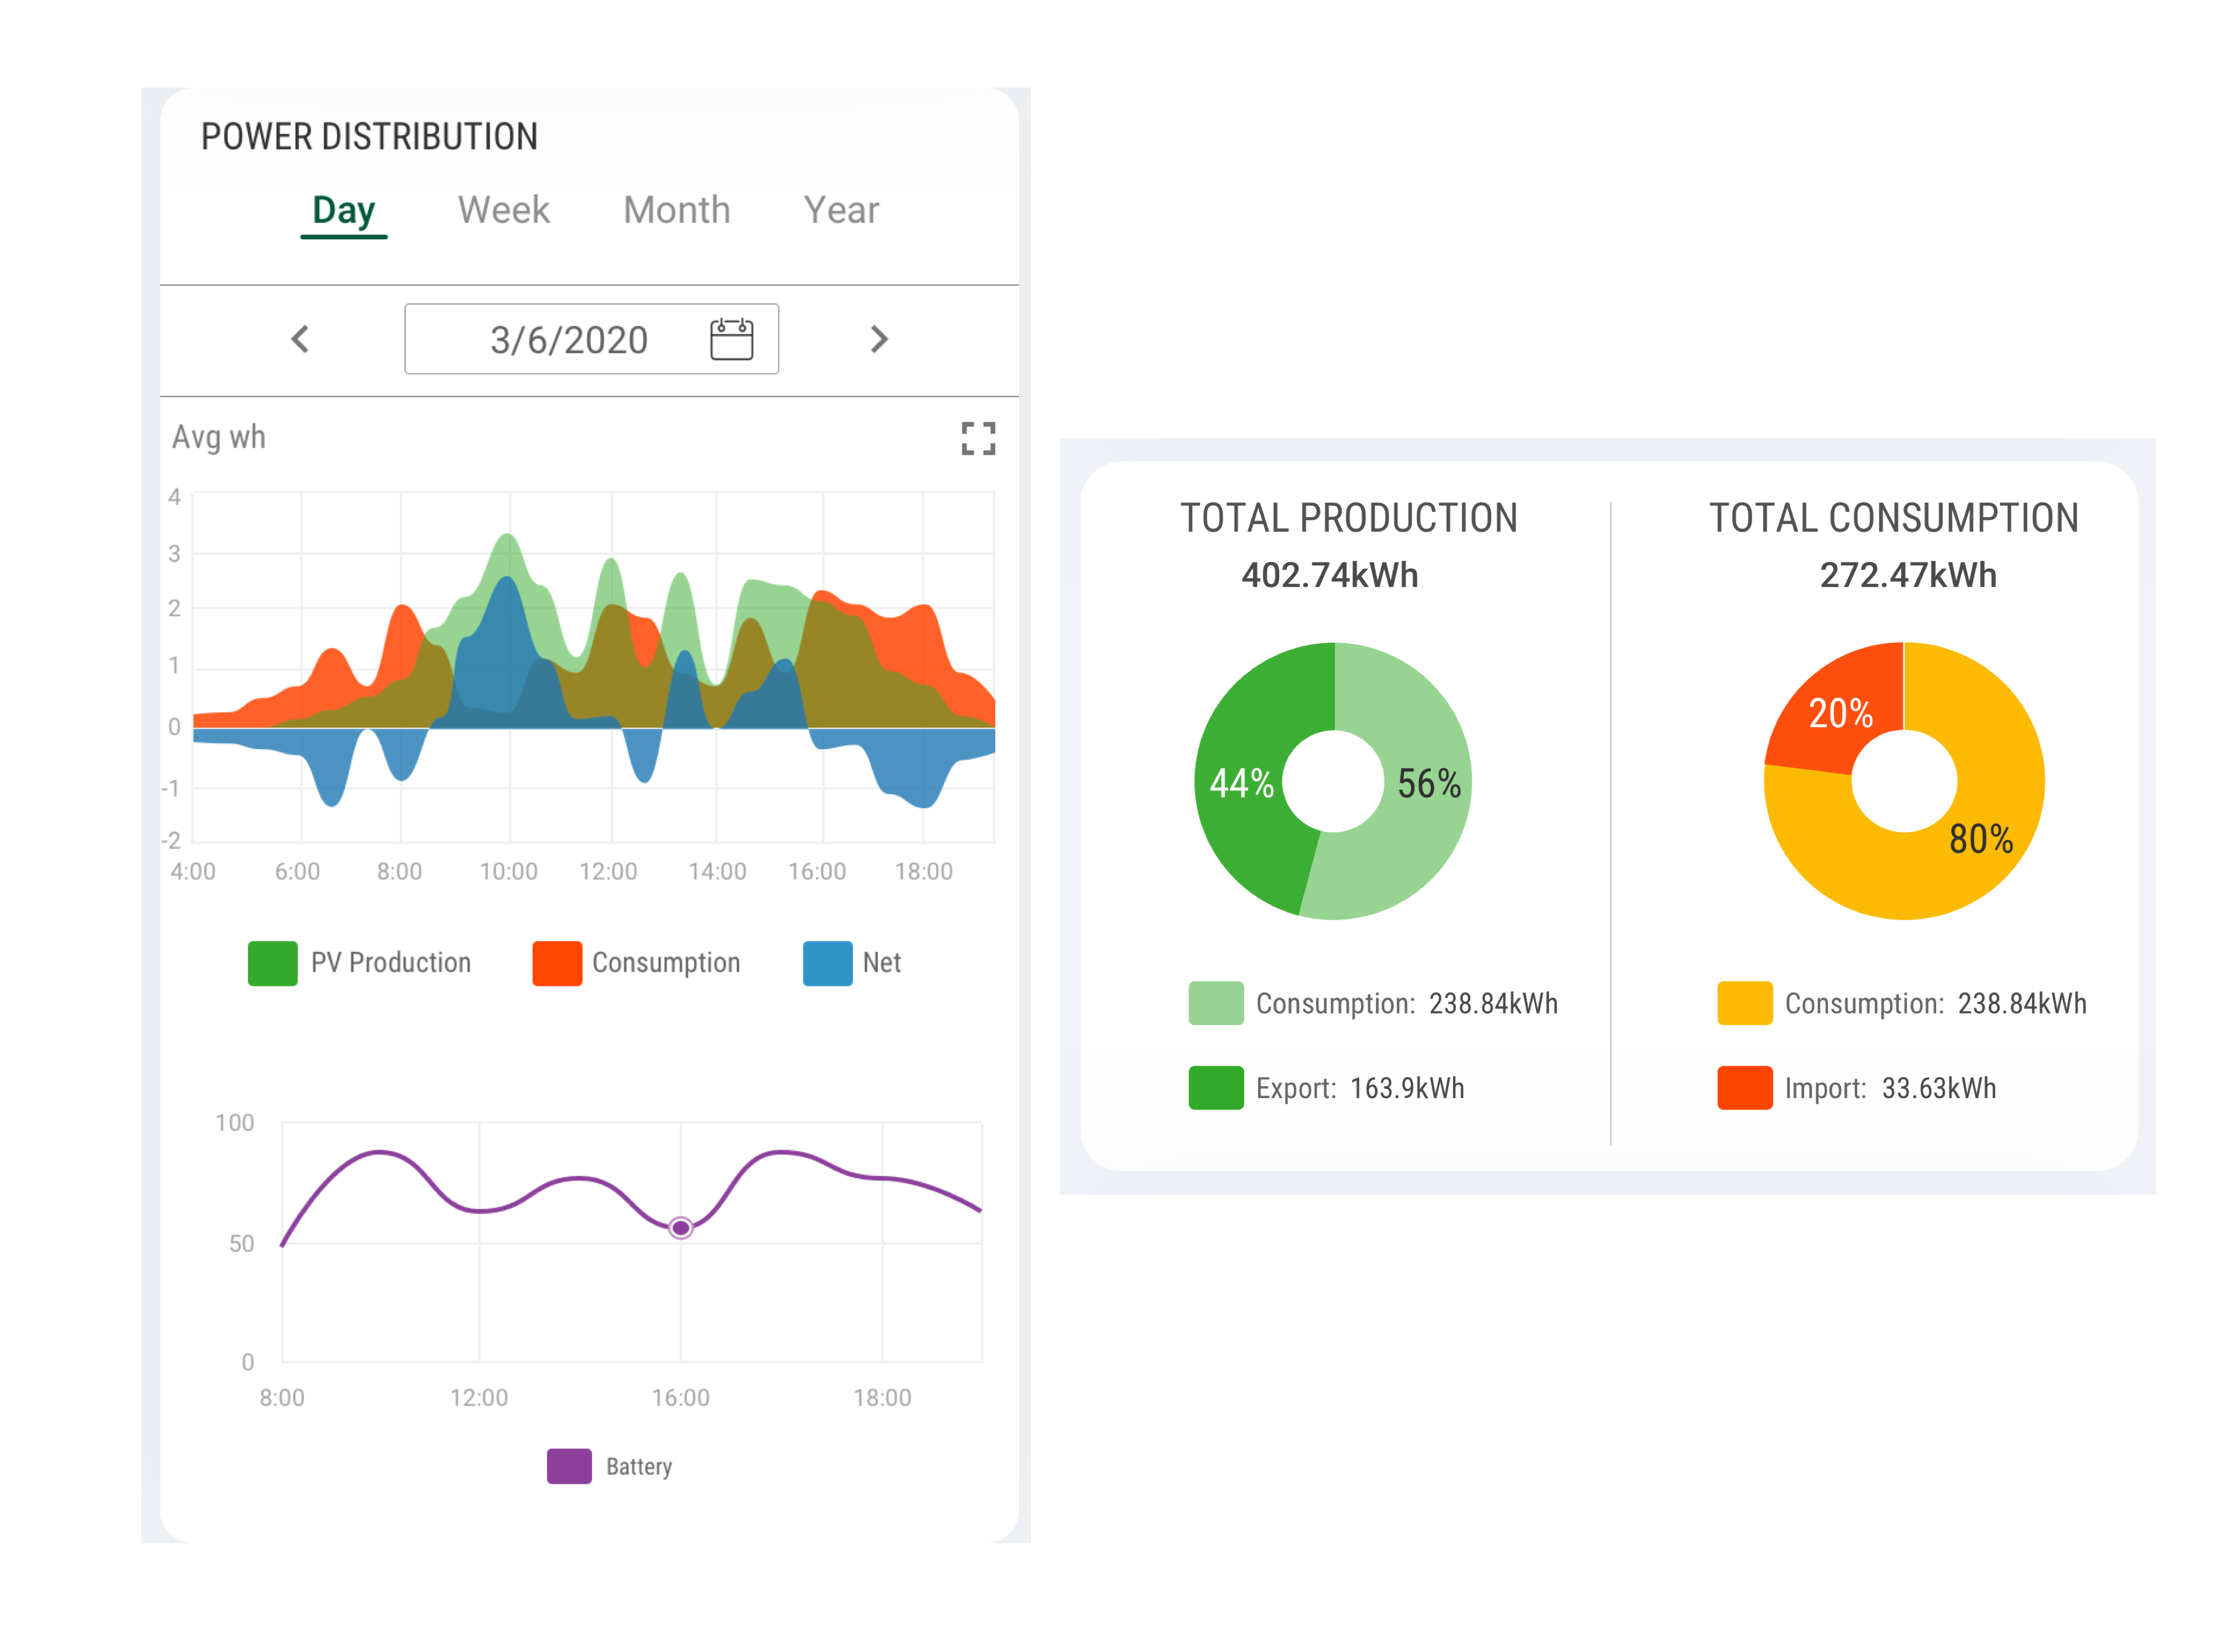Click the battery chart data point at 16:00
The image size is (2216, 1631).
click(x=680, y=1227)
